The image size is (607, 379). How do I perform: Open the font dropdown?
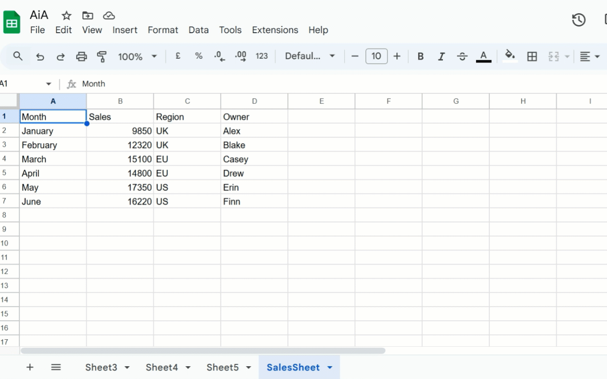[x=309, y=56]
